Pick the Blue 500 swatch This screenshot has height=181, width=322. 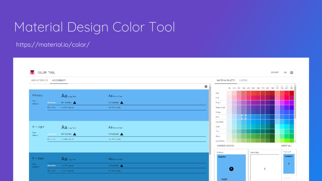pos(253,117)
